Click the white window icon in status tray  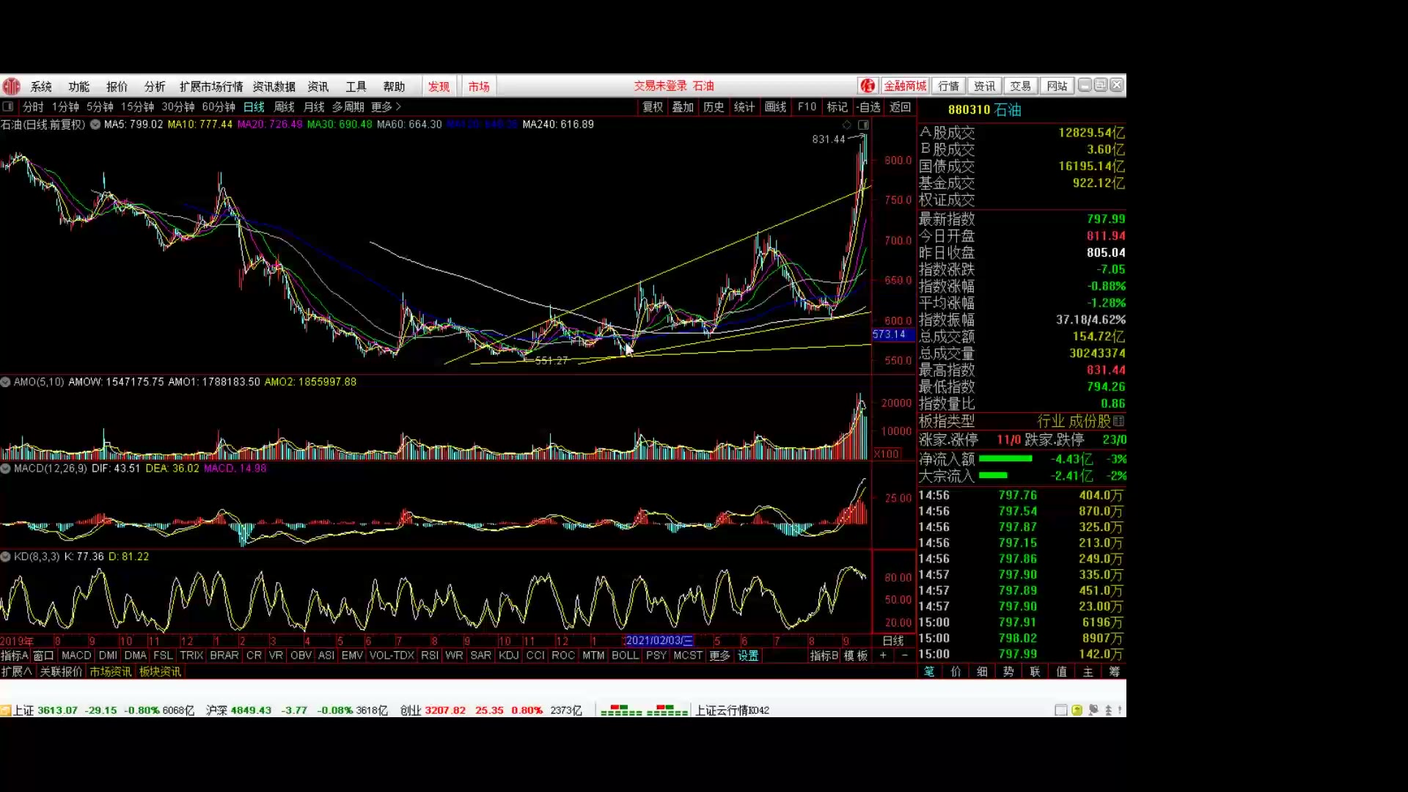pyautogui.click(x=1060, y=711)
